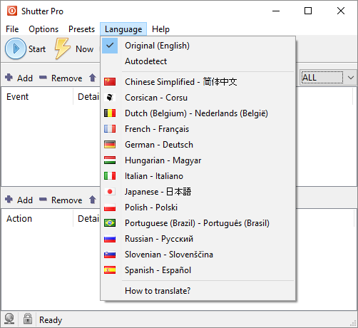358x328 pixels.
Task: Click the German flag icon
Action: pyautogui.click(x=110, y=145)
